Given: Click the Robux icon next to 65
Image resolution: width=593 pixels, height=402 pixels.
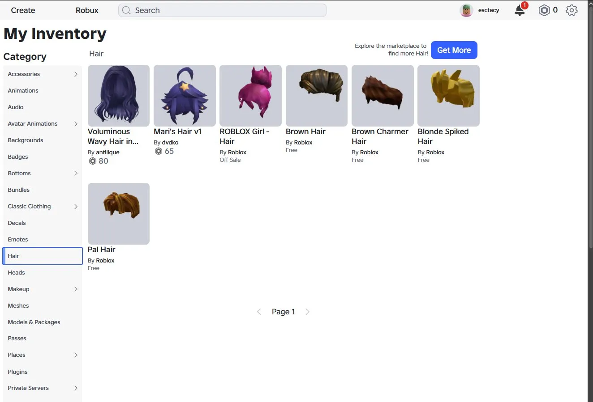Looking at the screenshot, I should pos(158,151).
